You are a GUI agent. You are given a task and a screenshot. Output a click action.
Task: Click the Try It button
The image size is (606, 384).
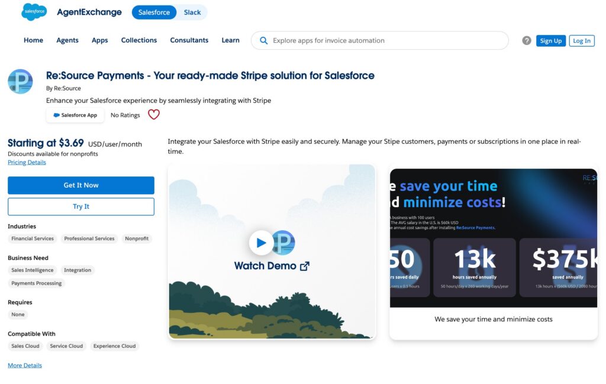pyautogui.click(x=80, y=206)
